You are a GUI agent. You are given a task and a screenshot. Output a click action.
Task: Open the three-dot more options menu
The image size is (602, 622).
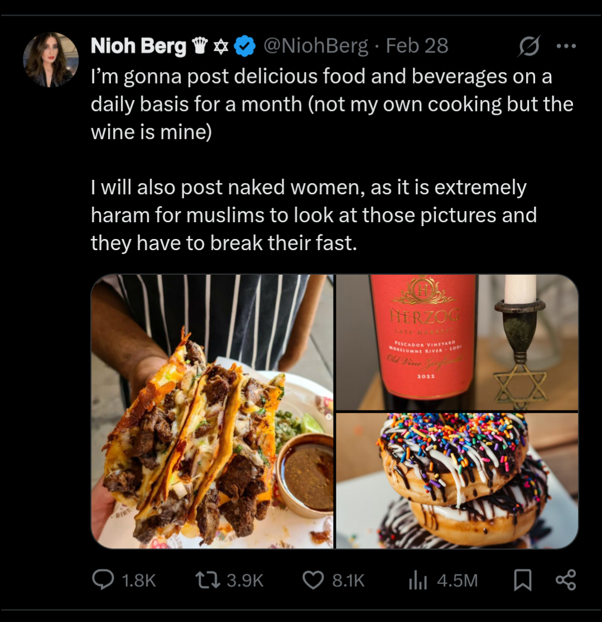tap(566, 46)
